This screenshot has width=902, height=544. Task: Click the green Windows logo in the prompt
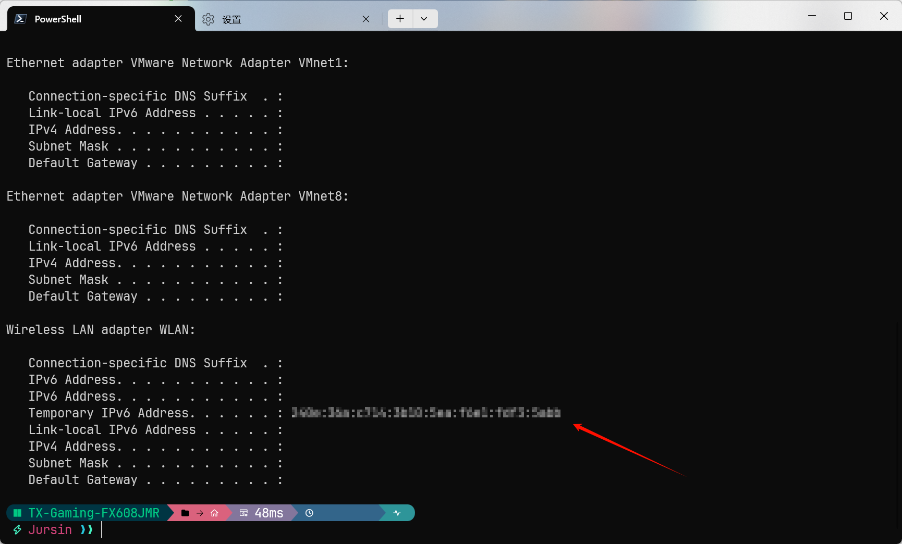coord(17,513)
